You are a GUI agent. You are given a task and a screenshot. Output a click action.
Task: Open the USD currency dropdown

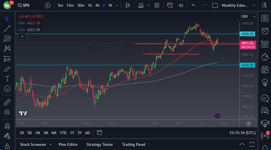pos(248,16)
